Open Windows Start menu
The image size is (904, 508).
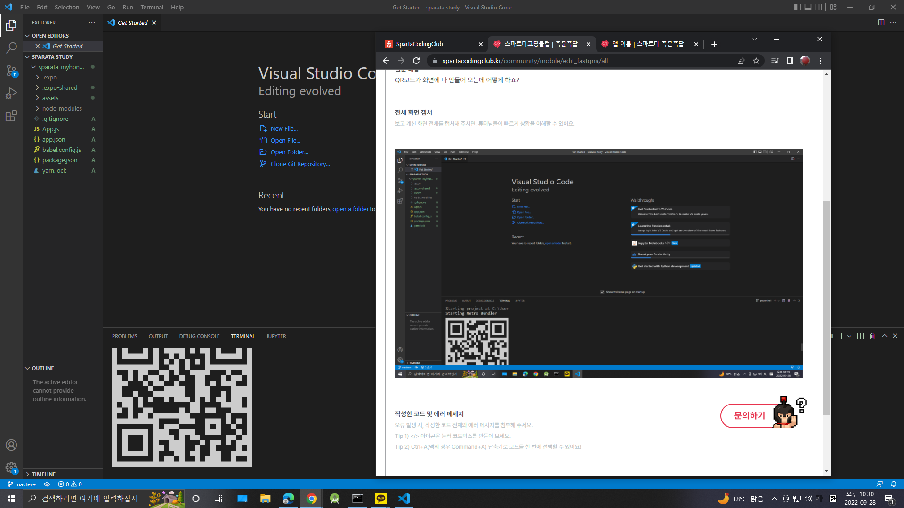(11, 499)
